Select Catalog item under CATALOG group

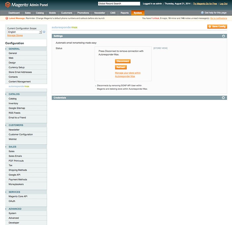coord(26,99)
